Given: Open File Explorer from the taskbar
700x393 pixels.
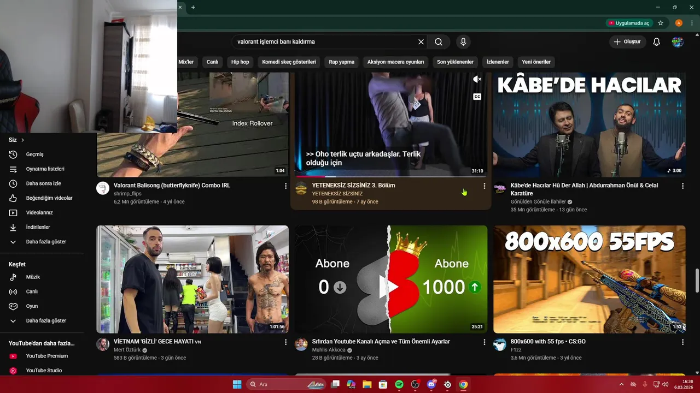Looking at the screenshot, I should click(x=367, y=384).
